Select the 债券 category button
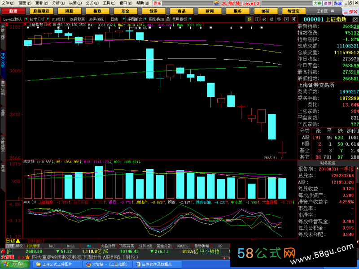Screen dimensions: 359x269 pos(153,11)
